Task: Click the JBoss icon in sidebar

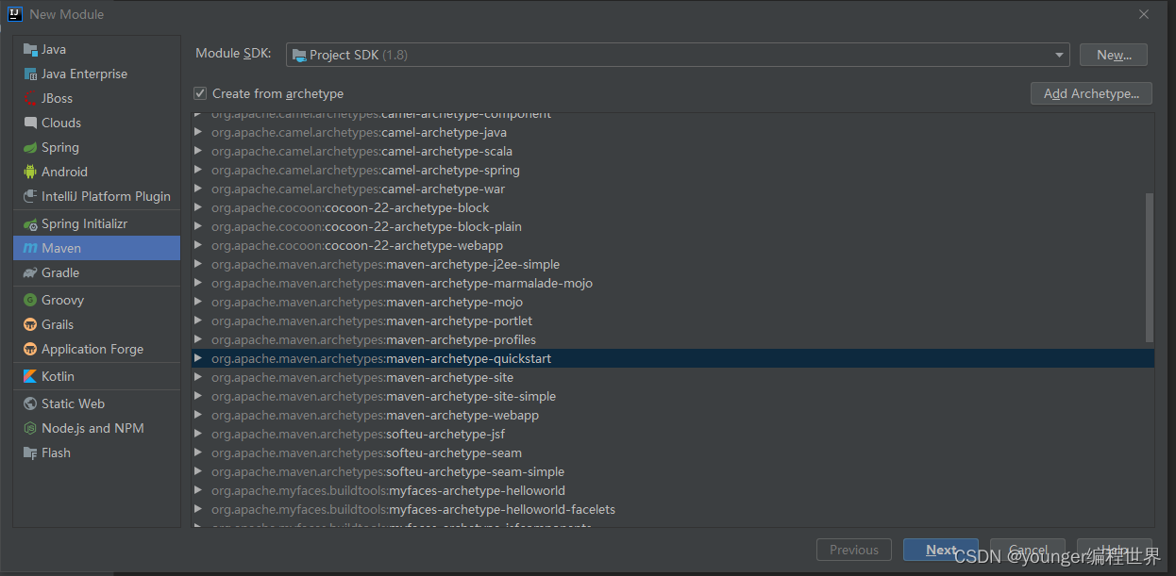Action: 30,98
